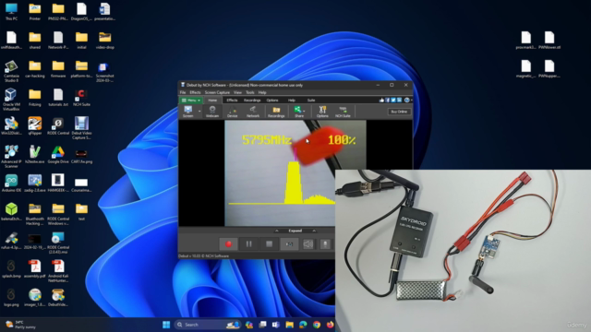Open File Explorer from the taskbar
The height and width of the screenshot is (332, 591).
(x=289, y=325)
